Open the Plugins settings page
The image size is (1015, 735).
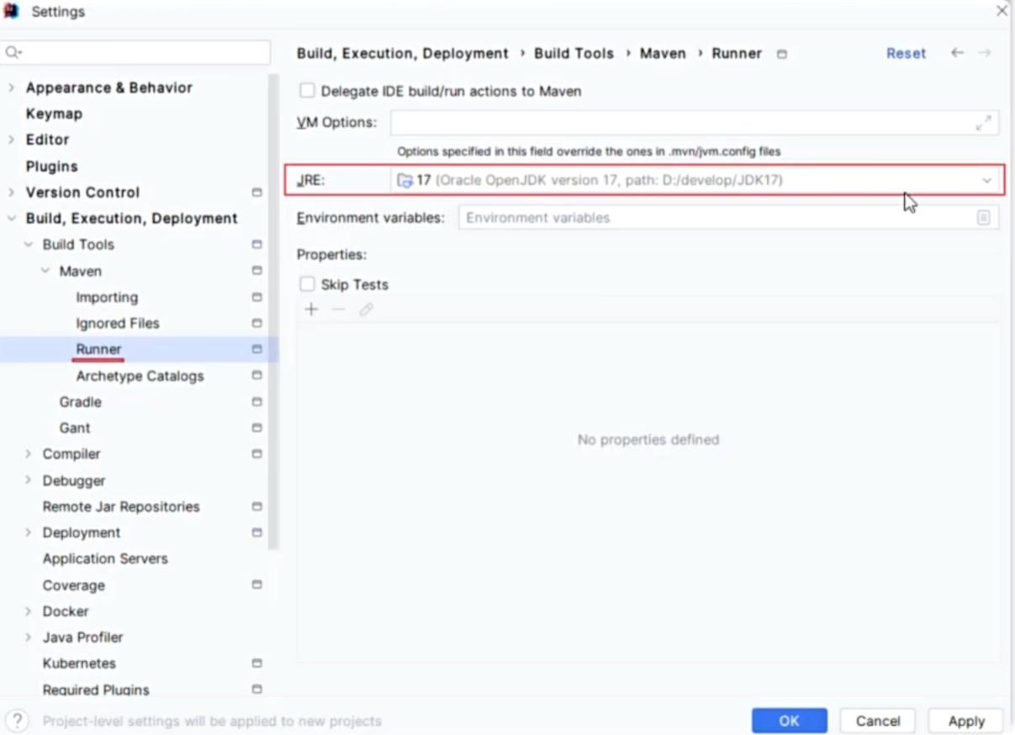click(51, 167)
